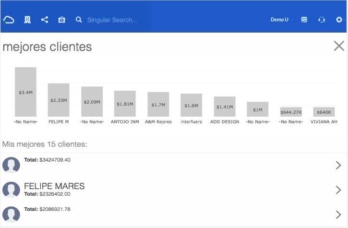Select the VIVIANA AH $640K bar
The image size is (348, 228).
[x=324, y=112]
